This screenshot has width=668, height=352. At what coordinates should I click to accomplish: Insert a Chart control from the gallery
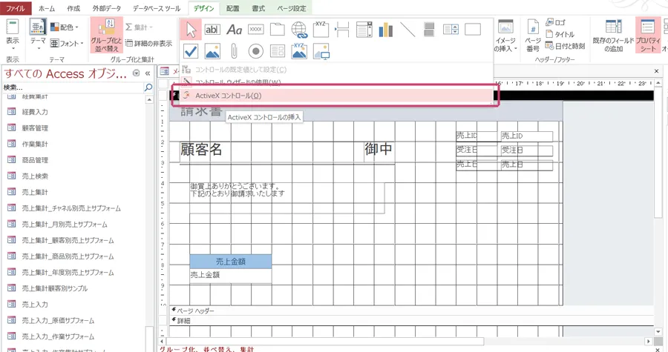[x=385, y=30]
